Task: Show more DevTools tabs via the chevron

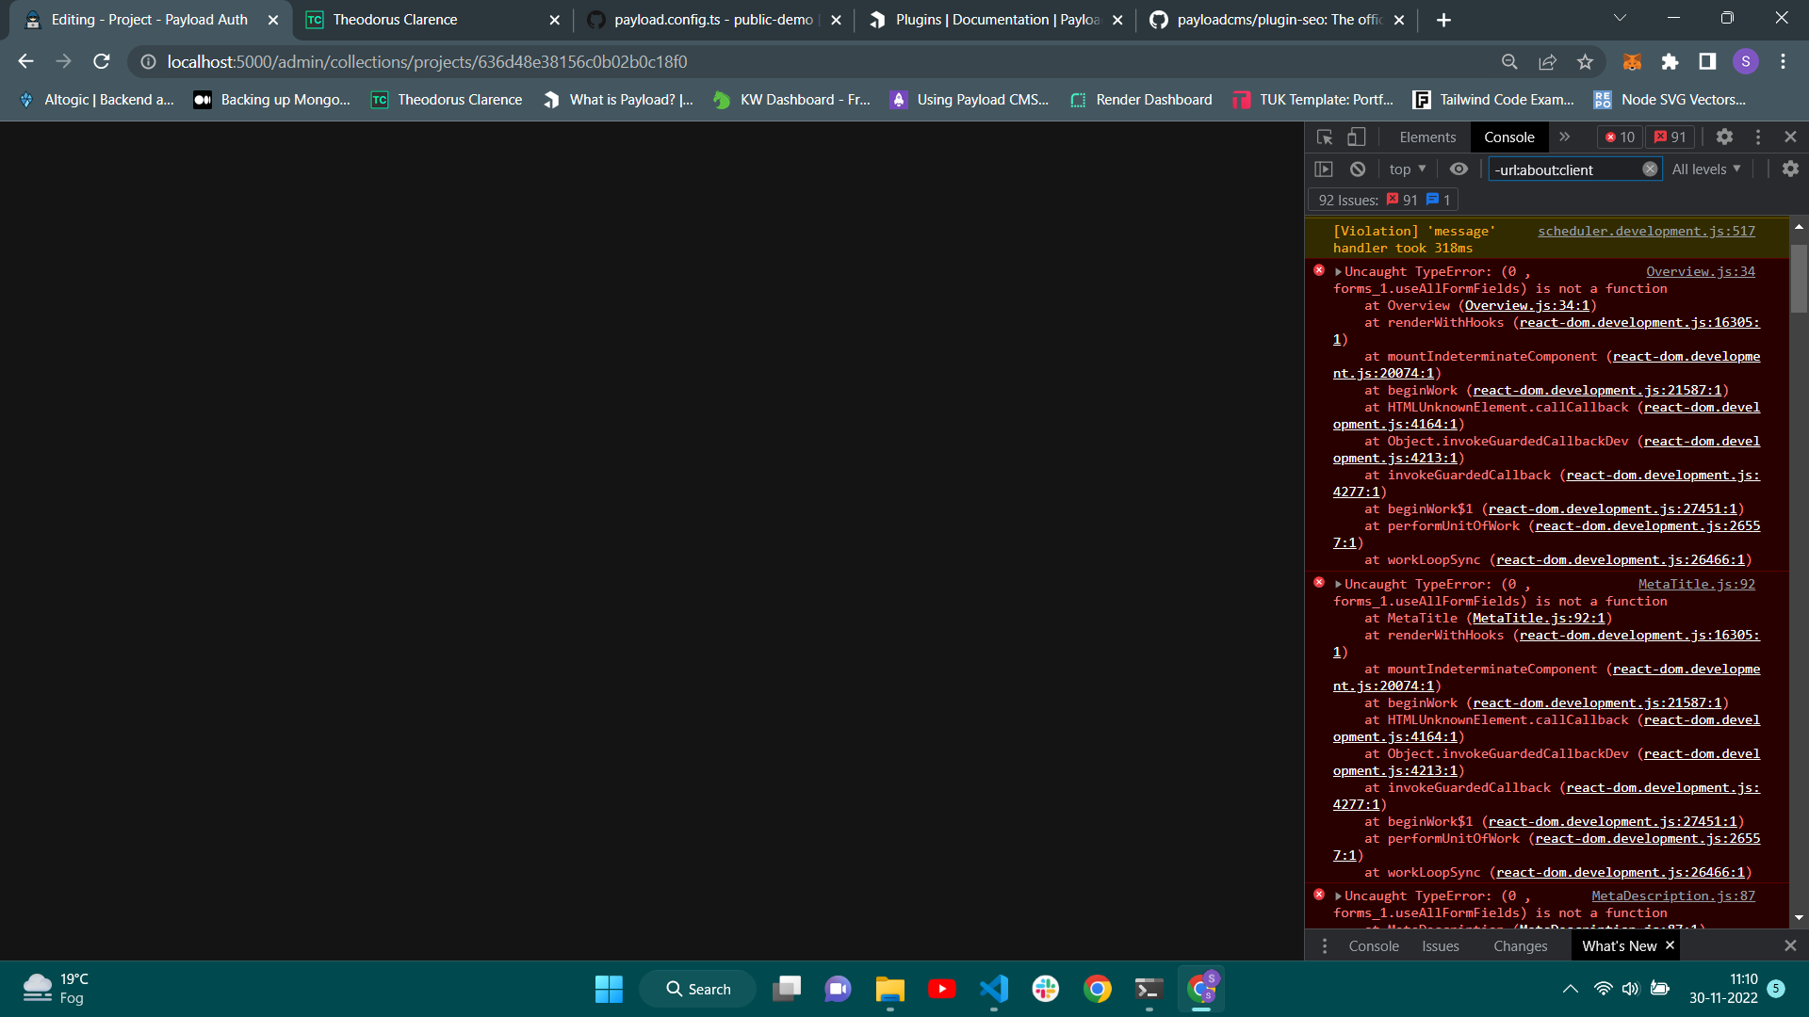Action: 1565,137
